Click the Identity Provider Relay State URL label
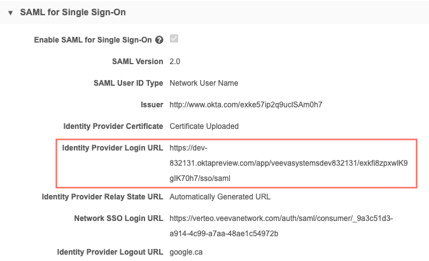This screenshot has width=429, height=261. click(x=102, y=196)
